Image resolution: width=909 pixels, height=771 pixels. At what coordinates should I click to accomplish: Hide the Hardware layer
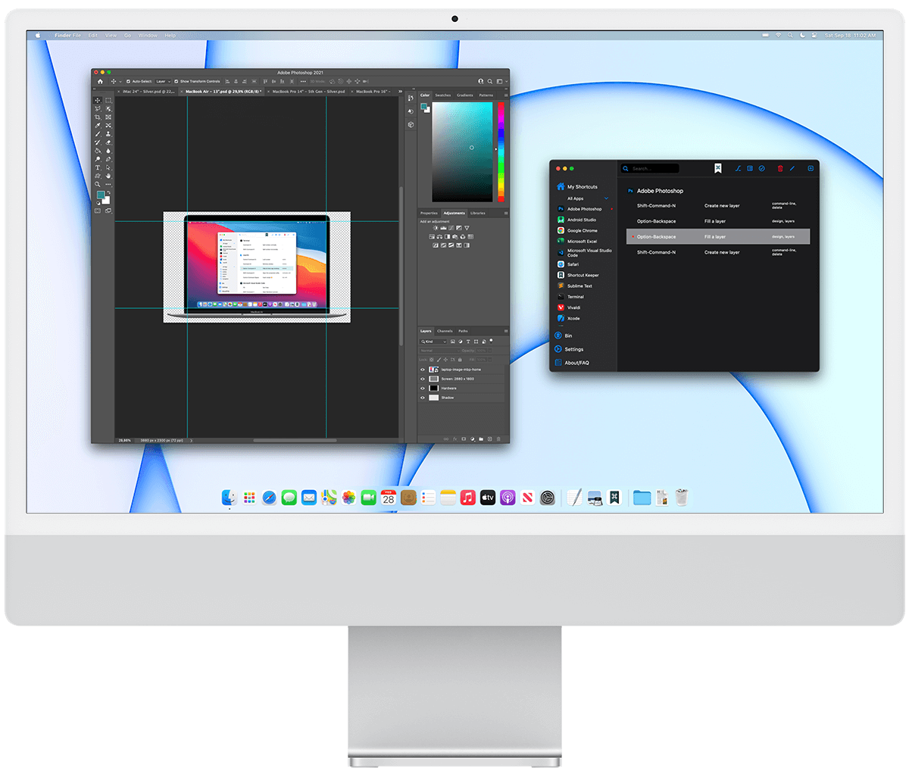pos(423,389)
